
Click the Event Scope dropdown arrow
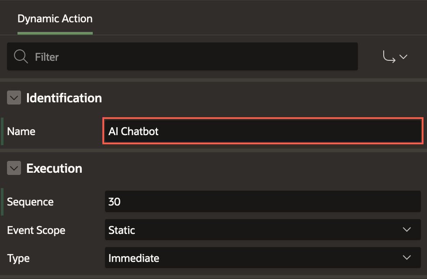tap(407, 230)
